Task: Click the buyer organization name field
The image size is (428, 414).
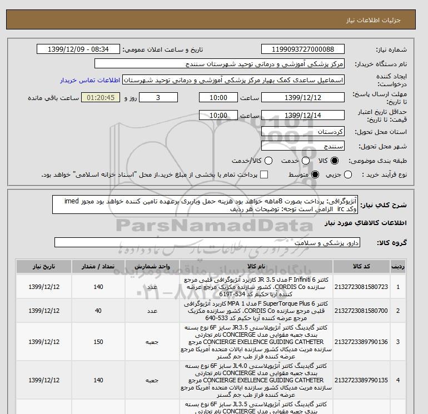Action: point(220,63)
